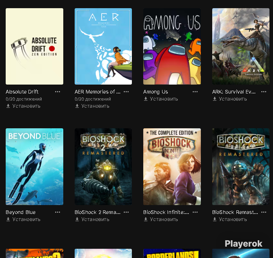
Task: Install Absolute Drift via the Установить button
Action: (23, 106)
